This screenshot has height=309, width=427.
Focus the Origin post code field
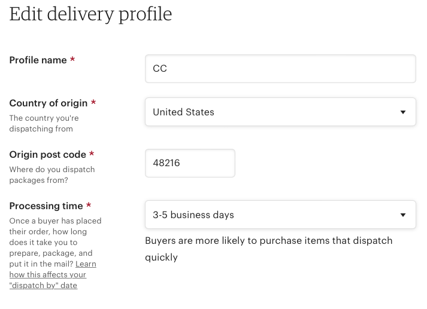[190, 163]
